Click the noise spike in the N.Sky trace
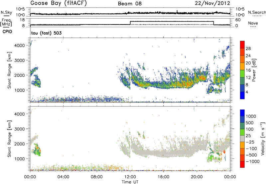 pos(177,12)
